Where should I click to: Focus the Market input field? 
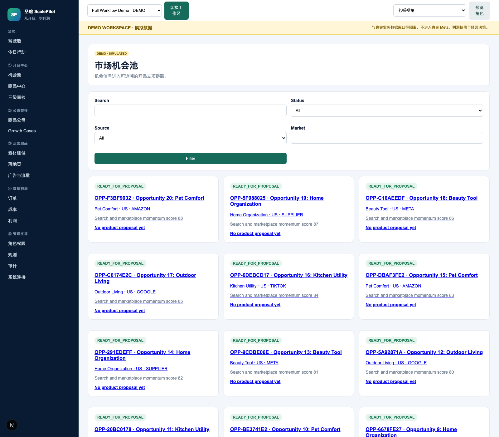coord(387,138)
